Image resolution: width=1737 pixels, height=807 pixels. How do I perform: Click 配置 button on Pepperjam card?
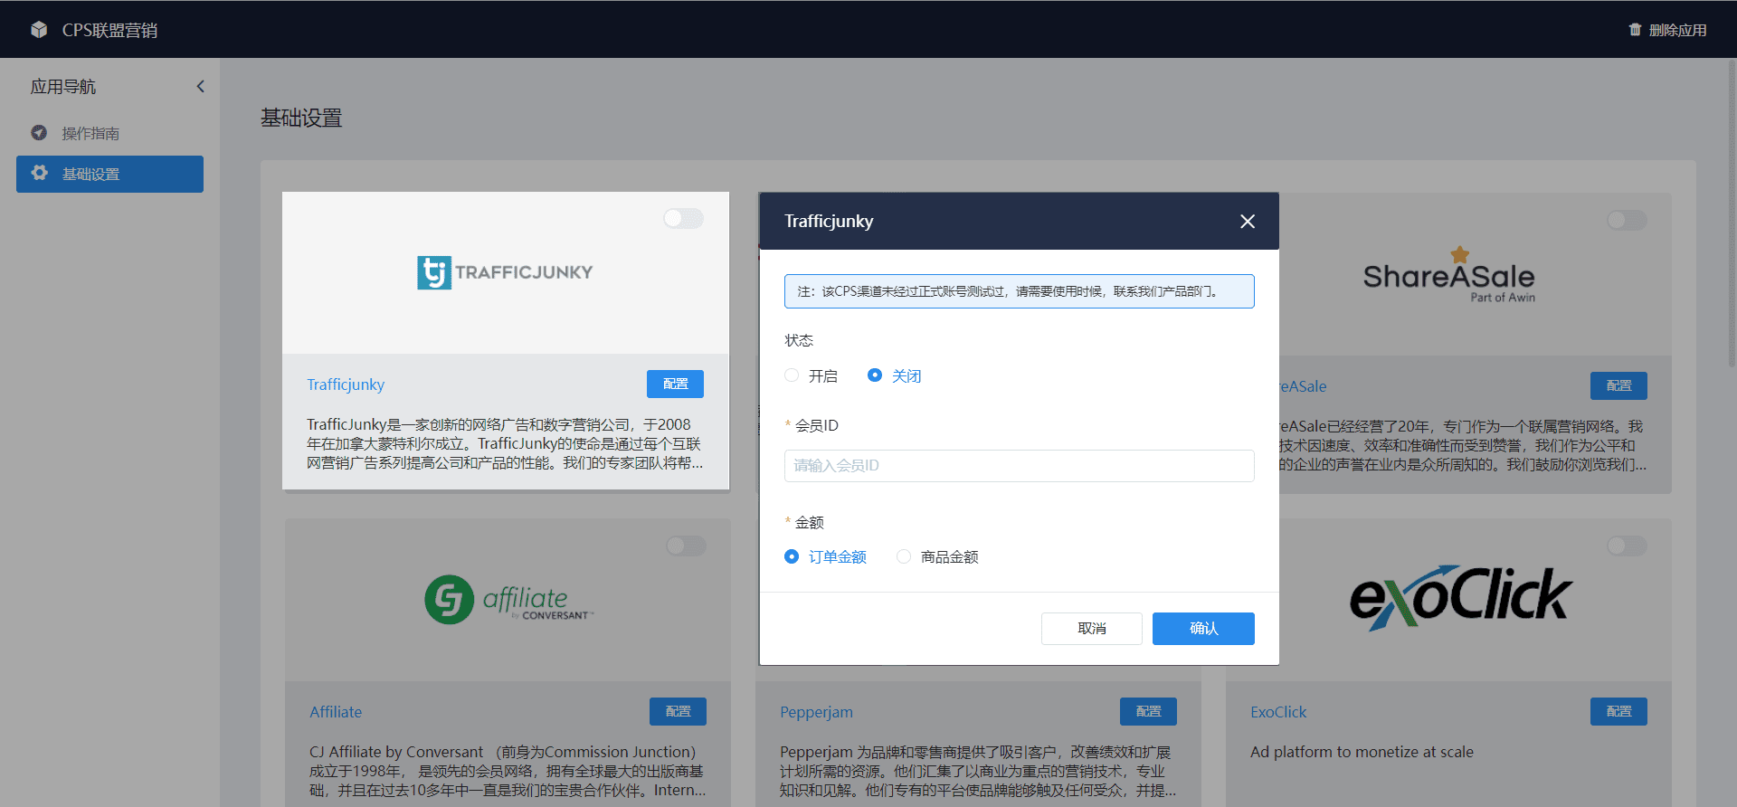coord(1148,711)
